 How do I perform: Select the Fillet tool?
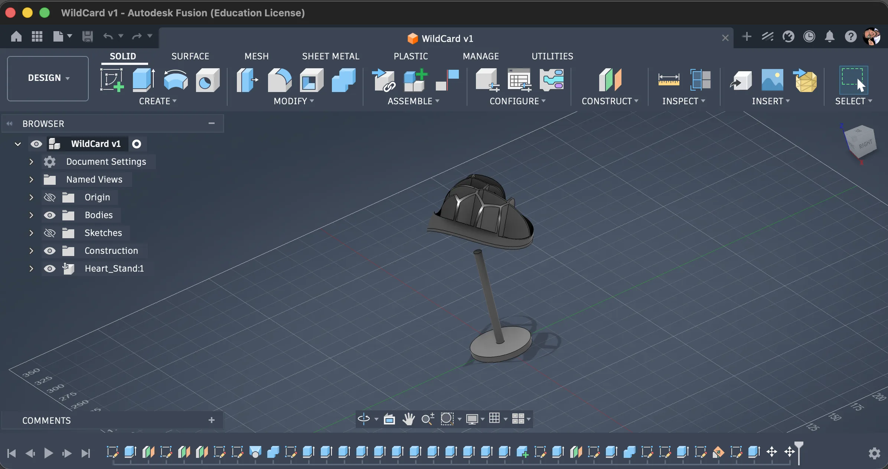tap(280, 80)
